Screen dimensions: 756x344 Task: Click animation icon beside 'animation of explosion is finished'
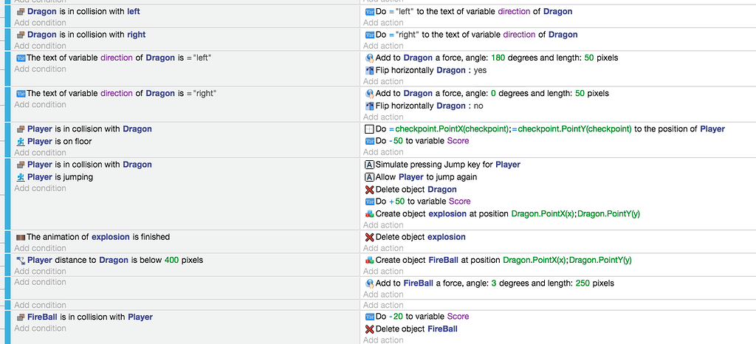(x=21, y=237)
